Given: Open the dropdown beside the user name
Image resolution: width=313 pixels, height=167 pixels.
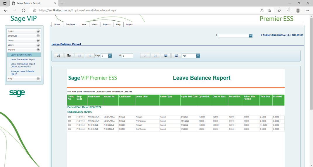Looking at the screenshot, I should click(x=250, y=36).
